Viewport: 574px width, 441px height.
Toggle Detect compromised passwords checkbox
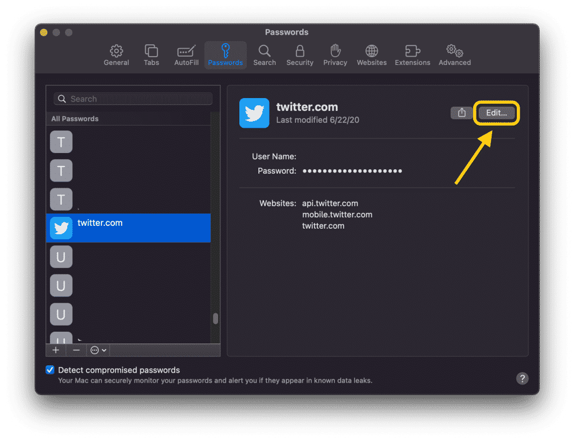coord(50,370)
